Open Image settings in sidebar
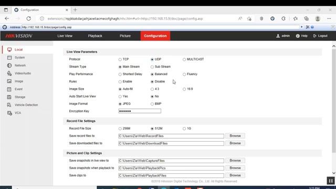Screen dimensions: 336x189 tap(19, 81)
